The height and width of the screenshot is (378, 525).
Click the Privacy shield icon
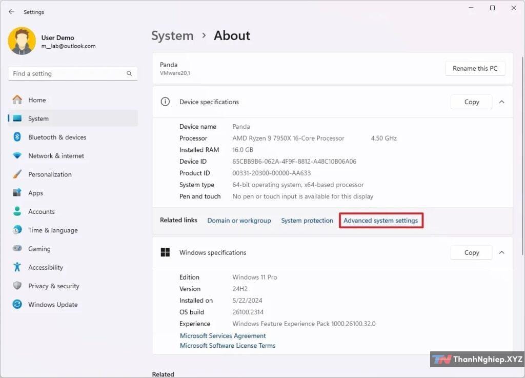[17, 286]
